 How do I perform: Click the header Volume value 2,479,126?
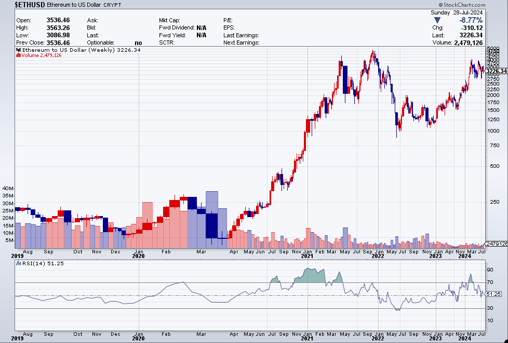pyautogui.click(x=468, y=42)
